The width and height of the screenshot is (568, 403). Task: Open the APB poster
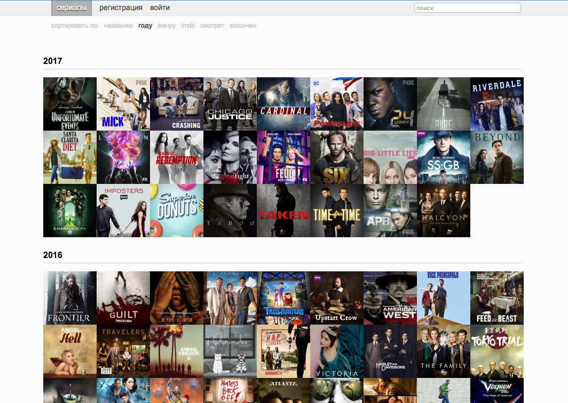point(390,211)
